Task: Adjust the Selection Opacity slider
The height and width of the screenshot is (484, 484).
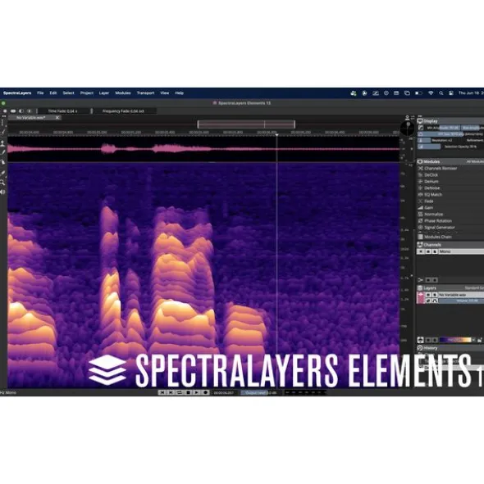Action: point(450,147)
